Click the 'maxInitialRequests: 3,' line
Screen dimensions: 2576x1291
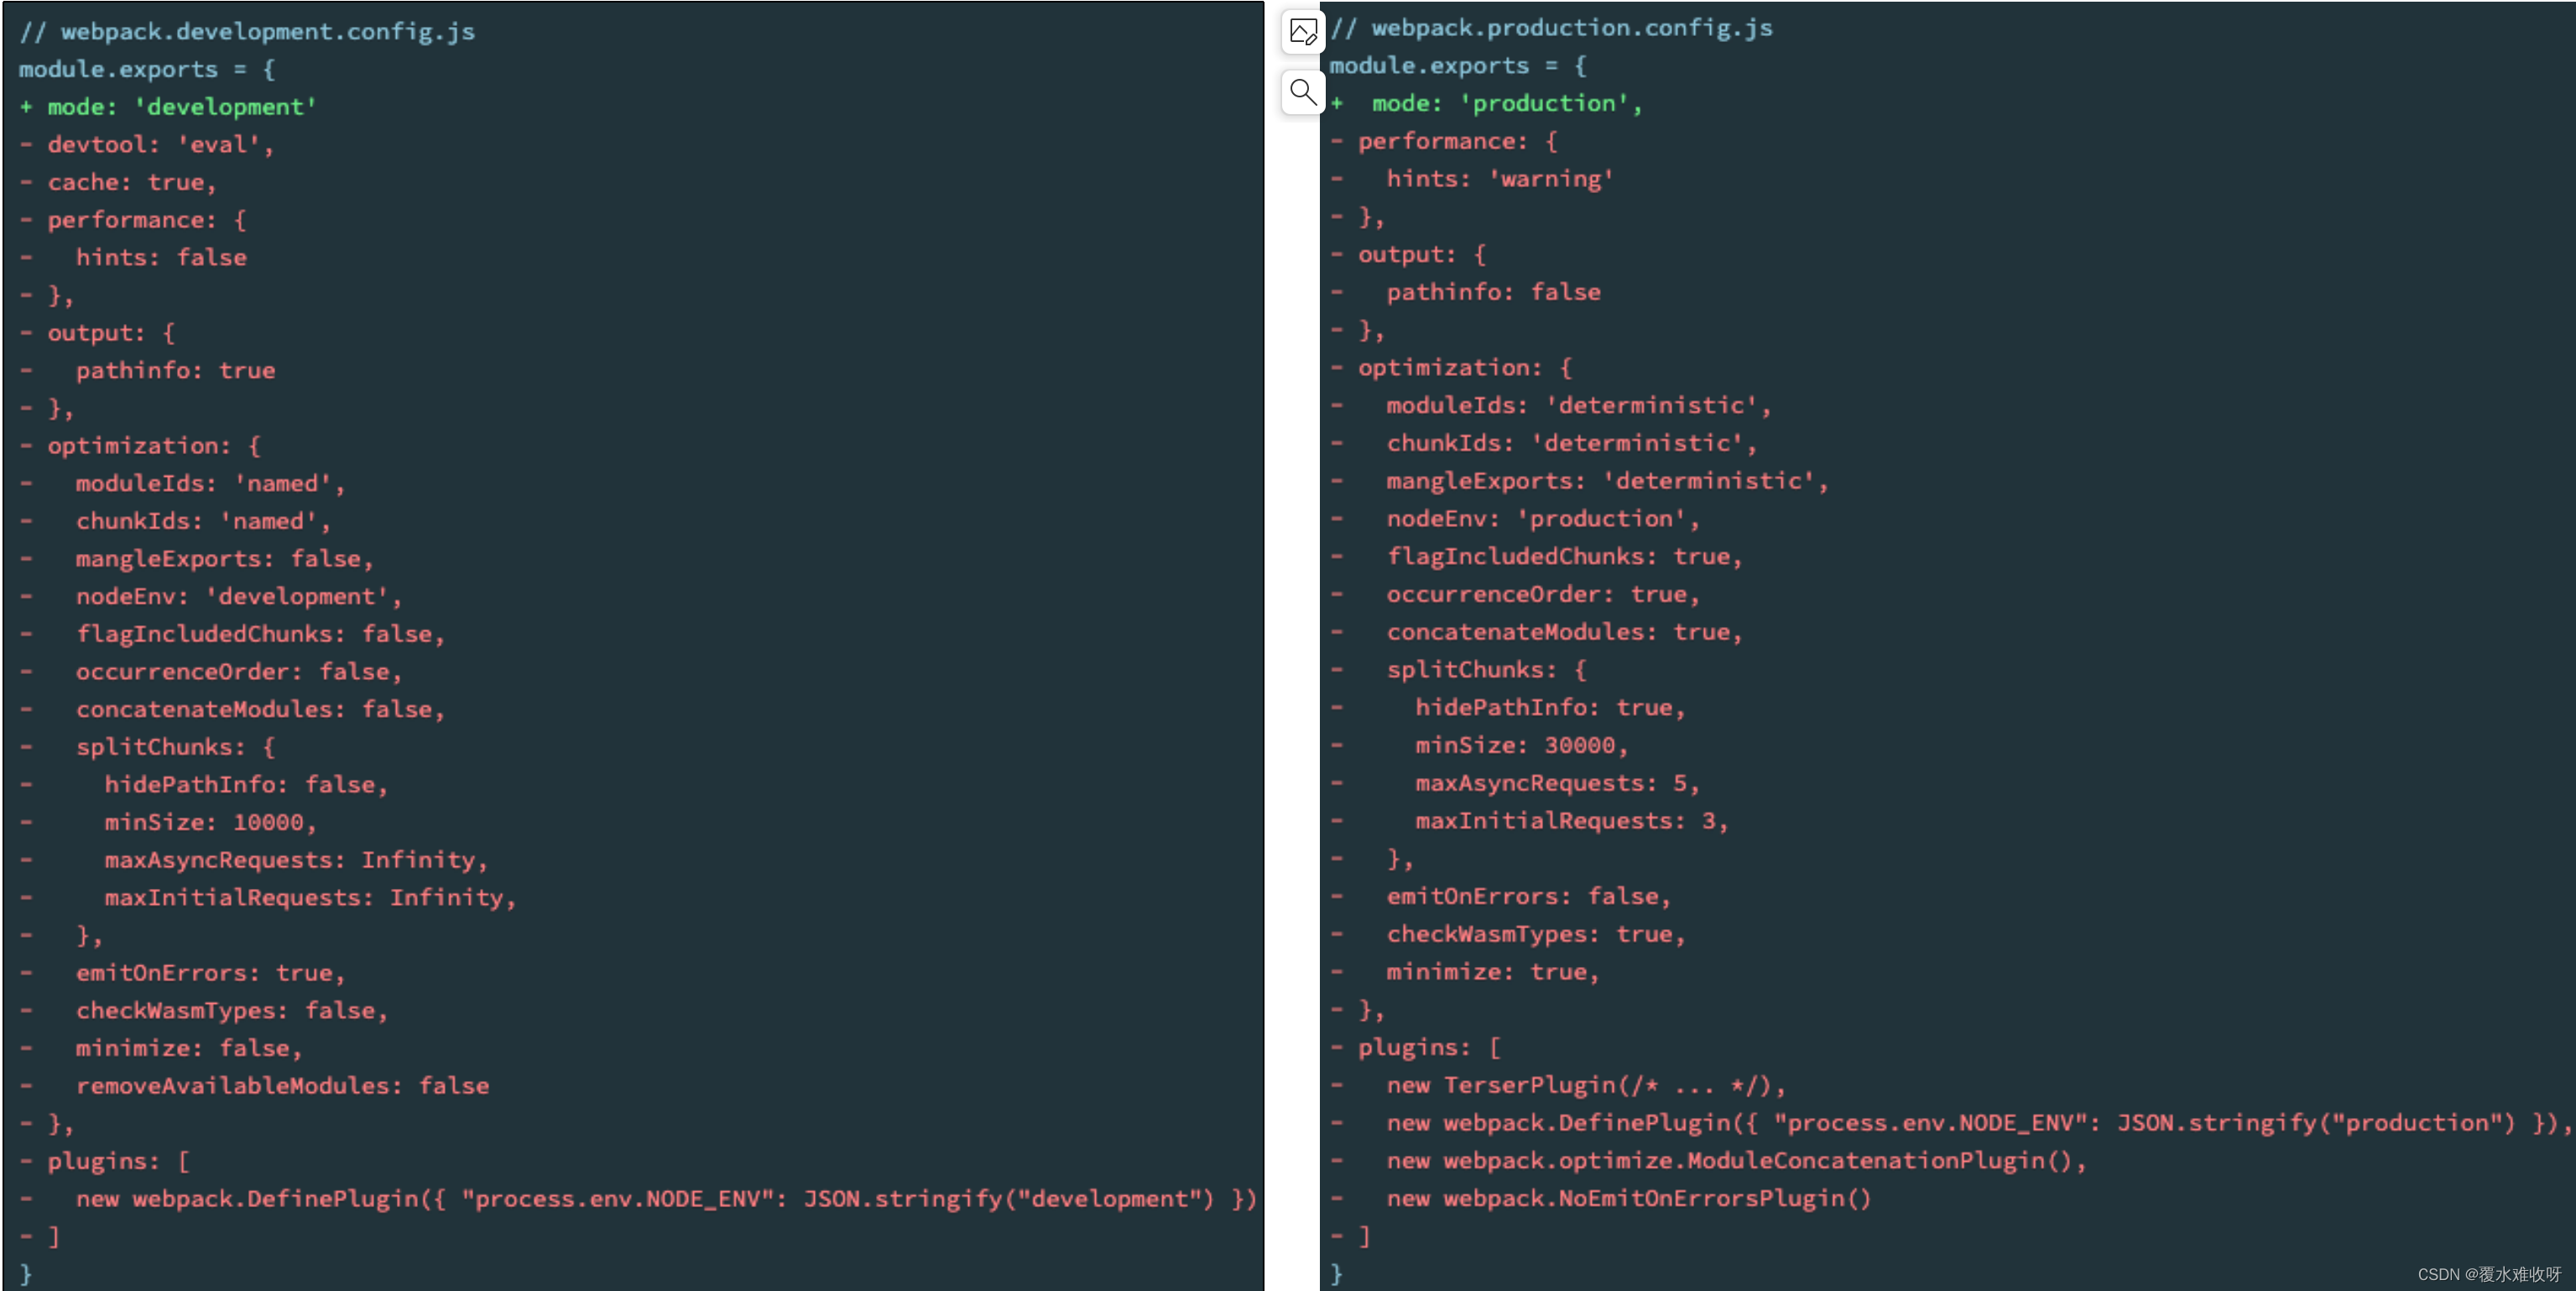[x=1572, y=821]
